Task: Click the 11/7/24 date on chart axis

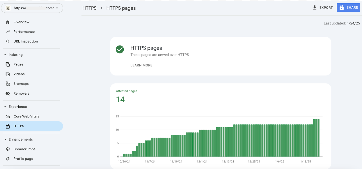Action: pyautogui.click(x=151, y=162)
